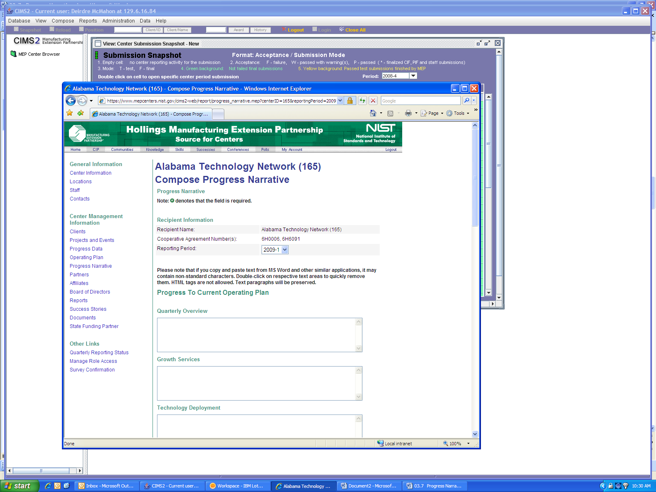Click the Windows Start button
656x492 pixels.
(x=19, y=486)
